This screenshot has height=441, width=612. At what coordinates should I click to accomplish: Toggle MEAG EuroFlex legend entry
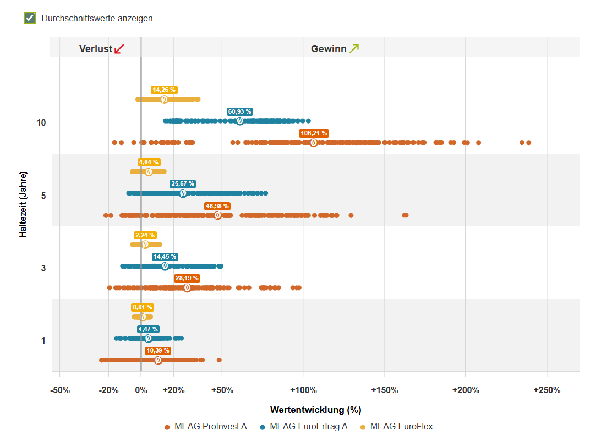click(x=402, y=426)
